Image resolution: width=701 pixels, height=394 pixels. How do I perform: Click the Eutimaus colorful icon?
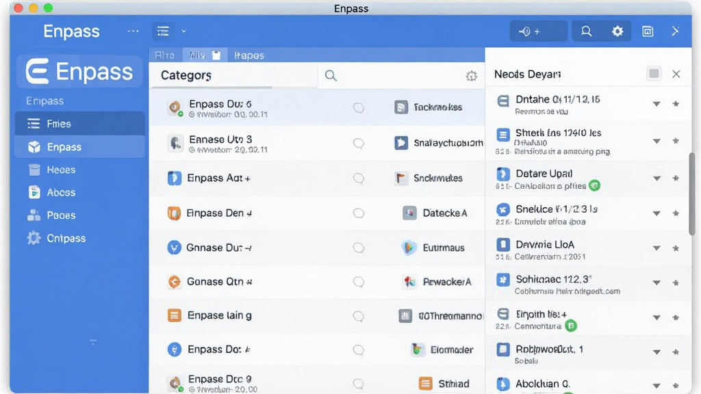(x=409, y=248)
